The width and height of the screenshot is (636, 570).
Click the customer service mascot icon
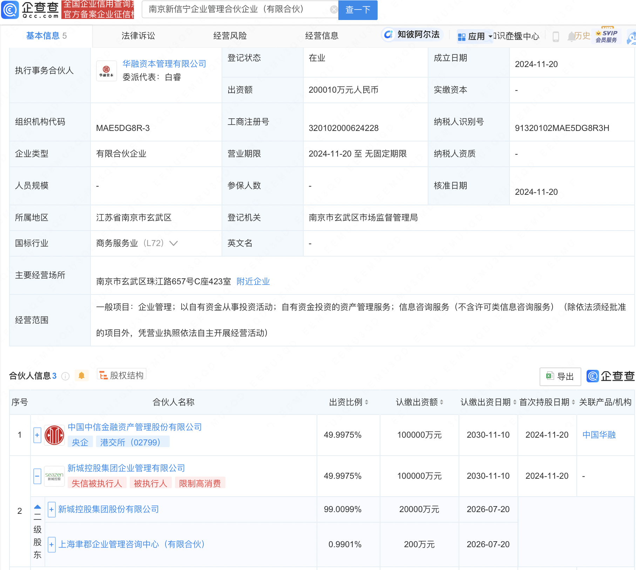[x=632, y=38]
